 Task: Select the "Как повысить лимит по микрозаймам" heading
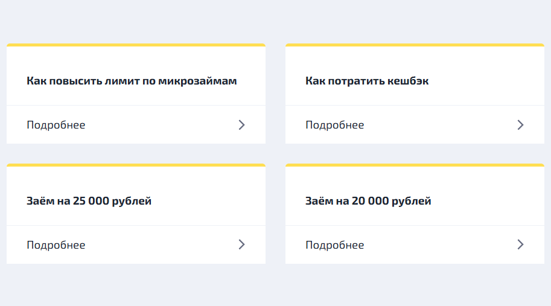coord(132,81)
